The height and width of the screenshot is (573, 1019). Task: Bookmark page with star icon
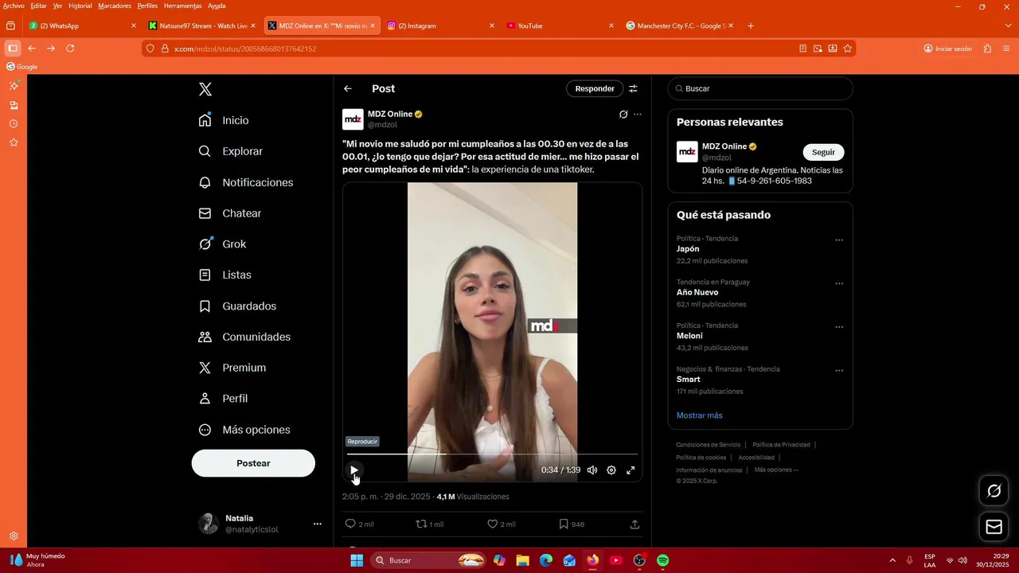coord(848,49)
